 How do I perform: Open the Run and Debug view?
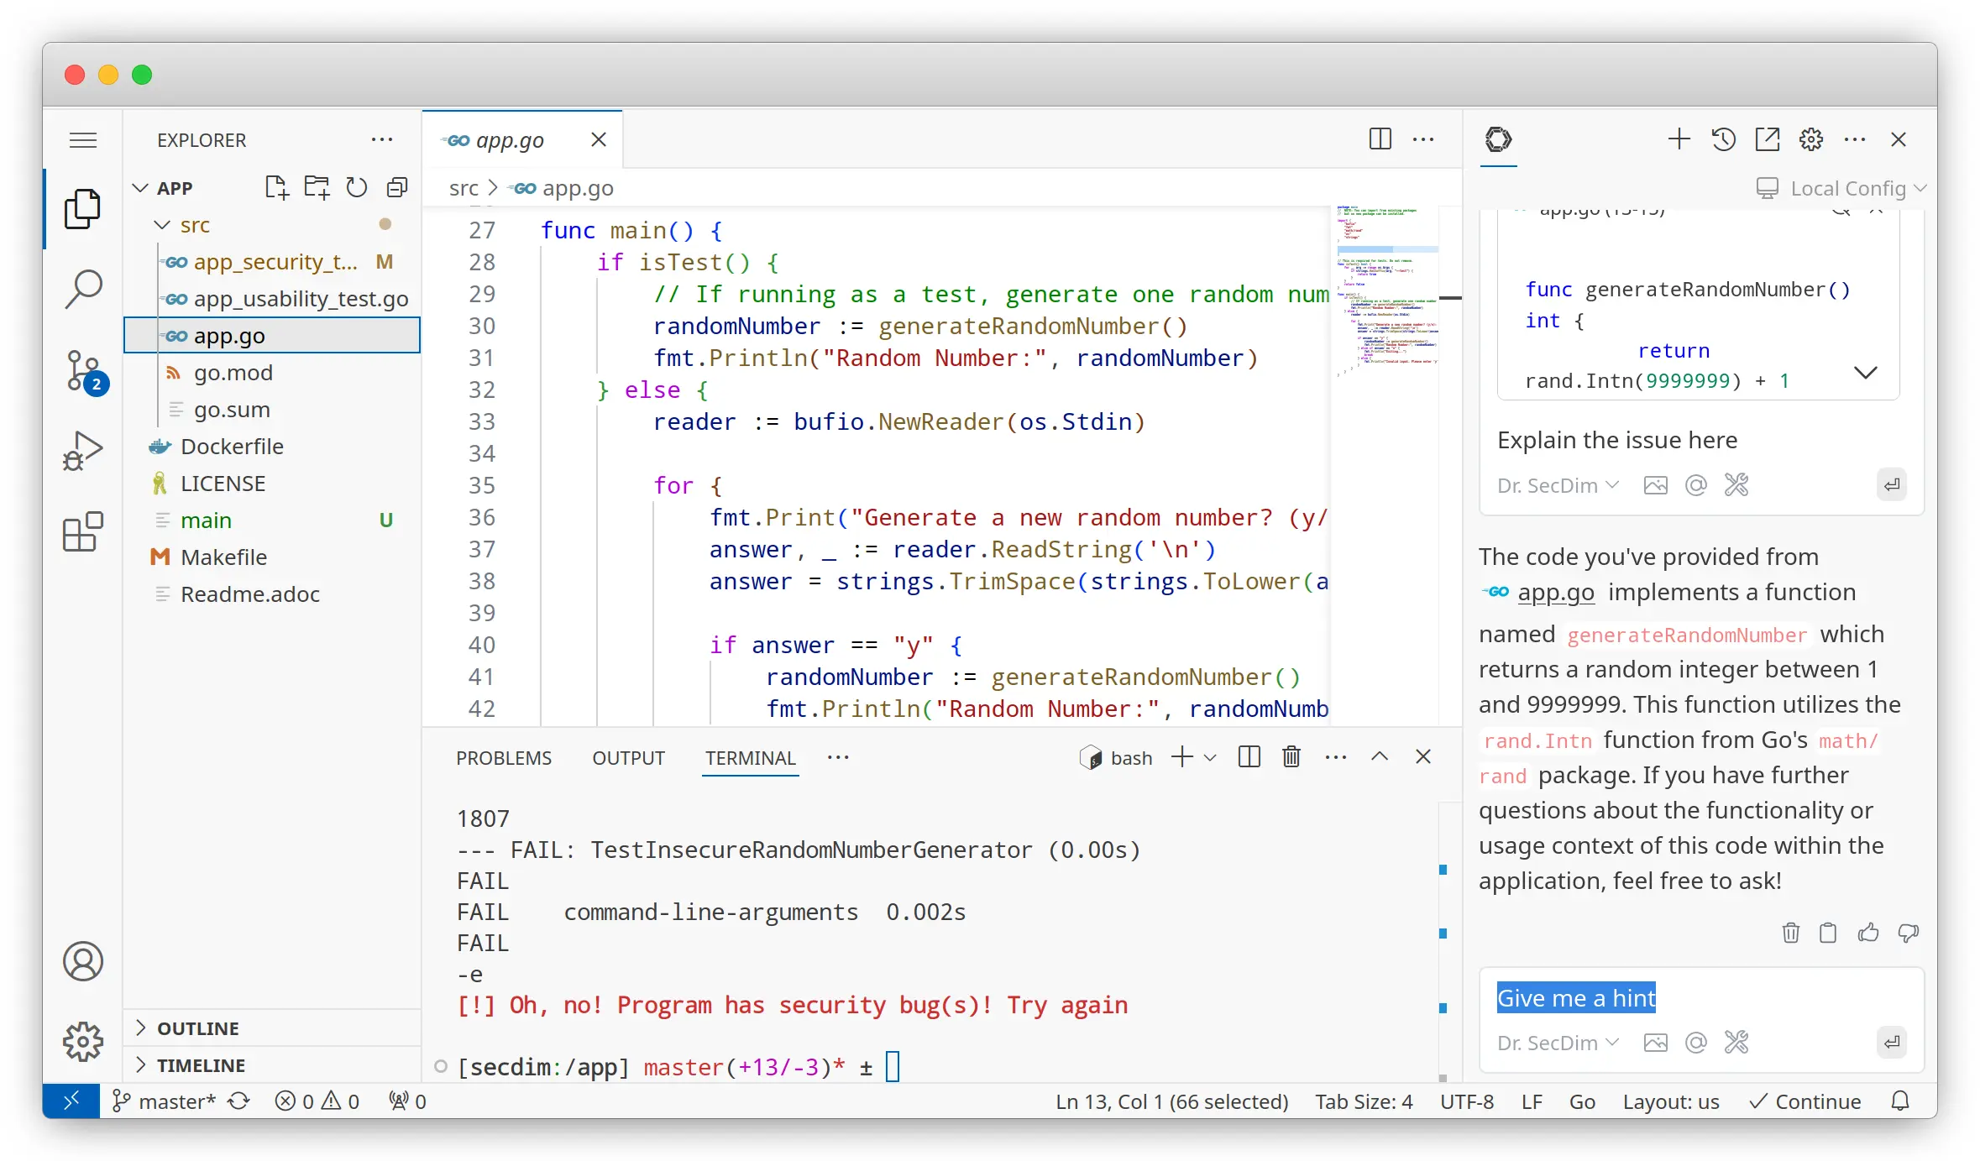click(x=83, y=451)
